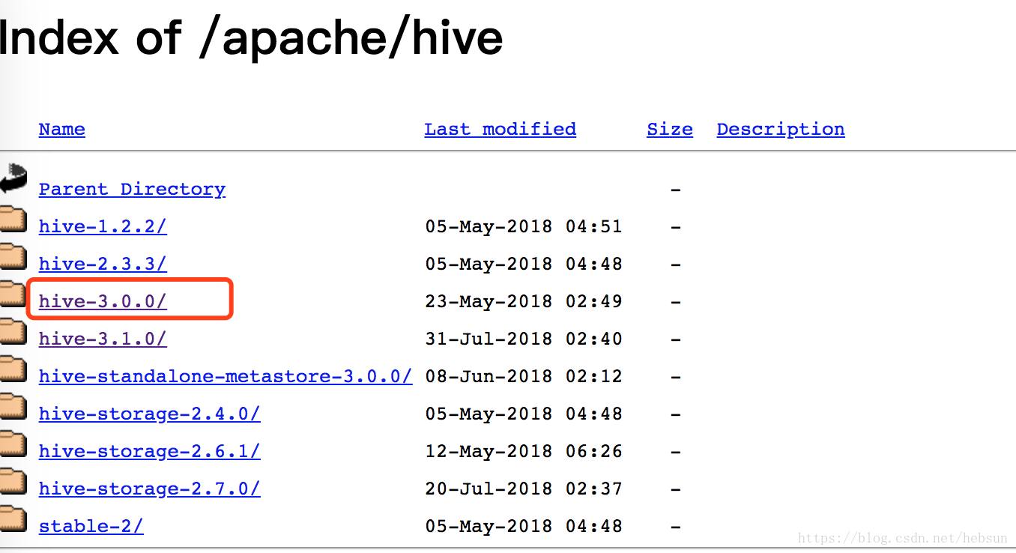This screenshot has height=553, width=1016.
Task: Click the date 12-May-2018 06:26
Action: coord(524,451)
